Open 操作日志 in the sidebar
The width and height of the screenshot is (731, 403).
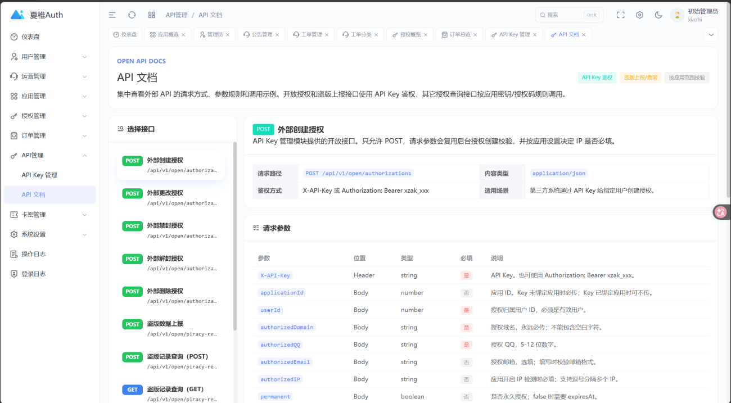tap(49, 254)
